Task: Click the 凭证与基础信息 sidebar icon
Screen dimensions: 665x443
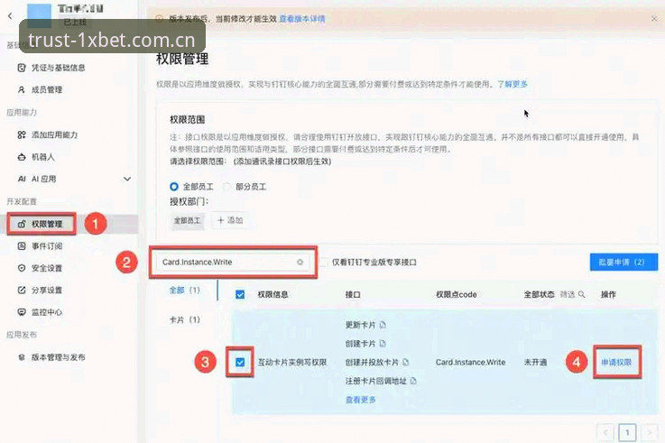Action: coord(22,68)
